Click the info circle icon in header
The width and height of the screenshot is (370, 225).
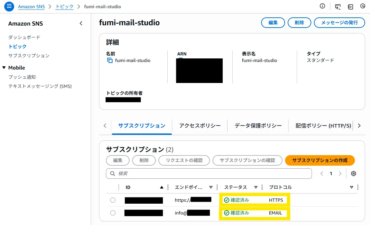click(322, 6)
